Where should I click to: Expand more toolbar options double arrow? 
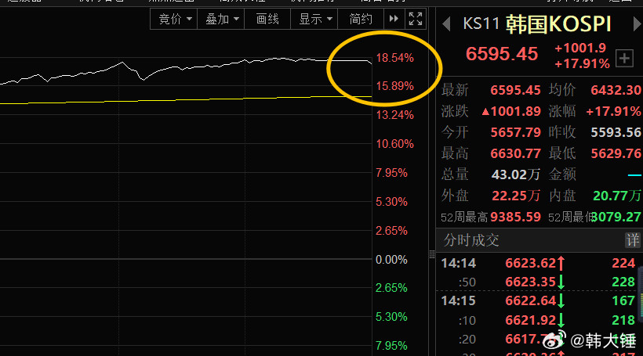[x=394, y=19]
